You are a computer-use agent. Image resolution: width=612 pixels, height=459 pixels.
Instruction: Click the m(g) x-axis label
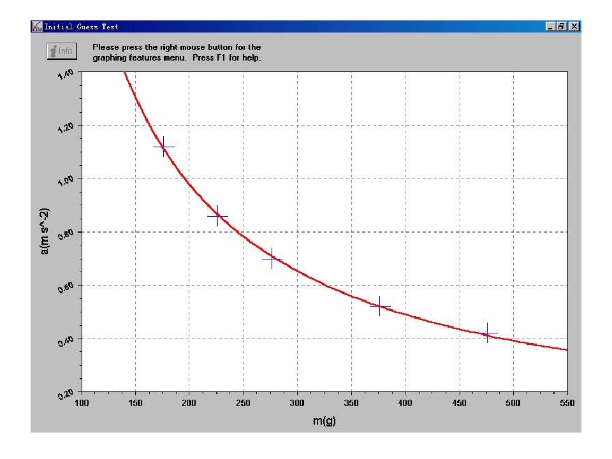click(324, 423)
